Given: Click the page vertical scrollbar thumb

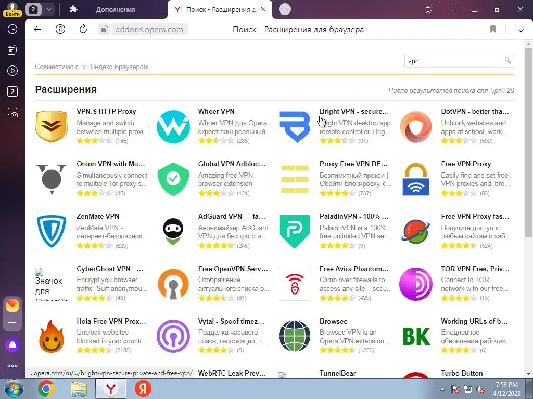Looking at the screenshot, I should (x=529, y=142).
